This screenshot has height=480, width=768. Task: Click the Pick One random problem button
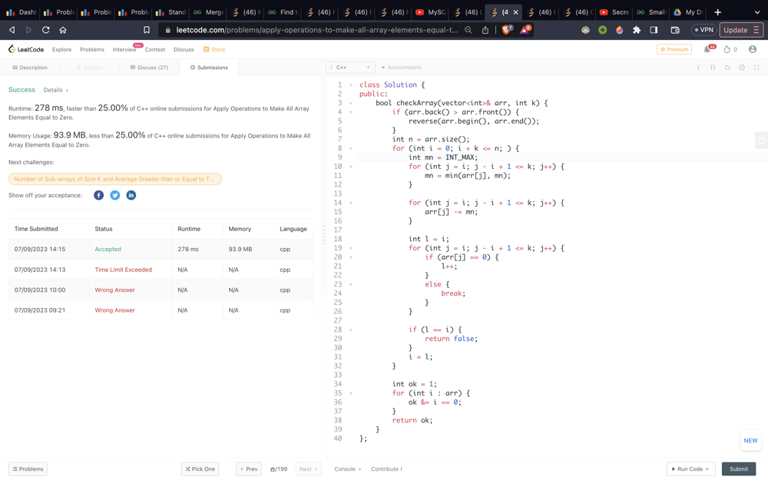(200, 468)
